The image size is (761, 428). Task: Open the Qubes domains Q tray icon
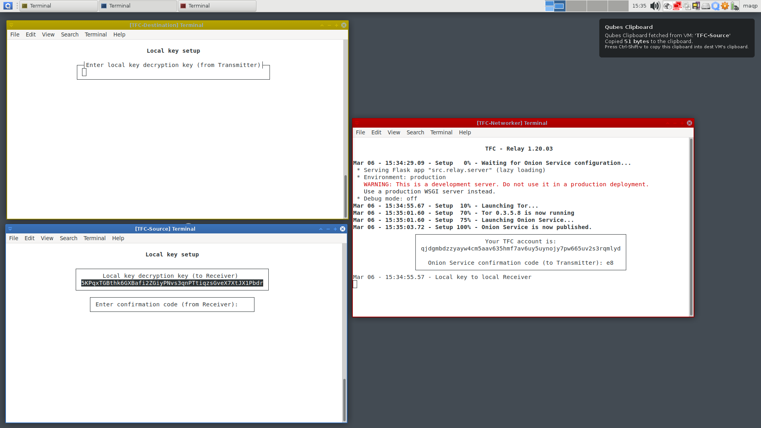715,6
